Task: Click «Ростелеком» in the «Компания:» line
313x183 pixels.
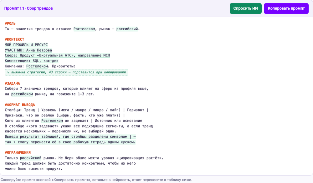Action: click(37, 66)
